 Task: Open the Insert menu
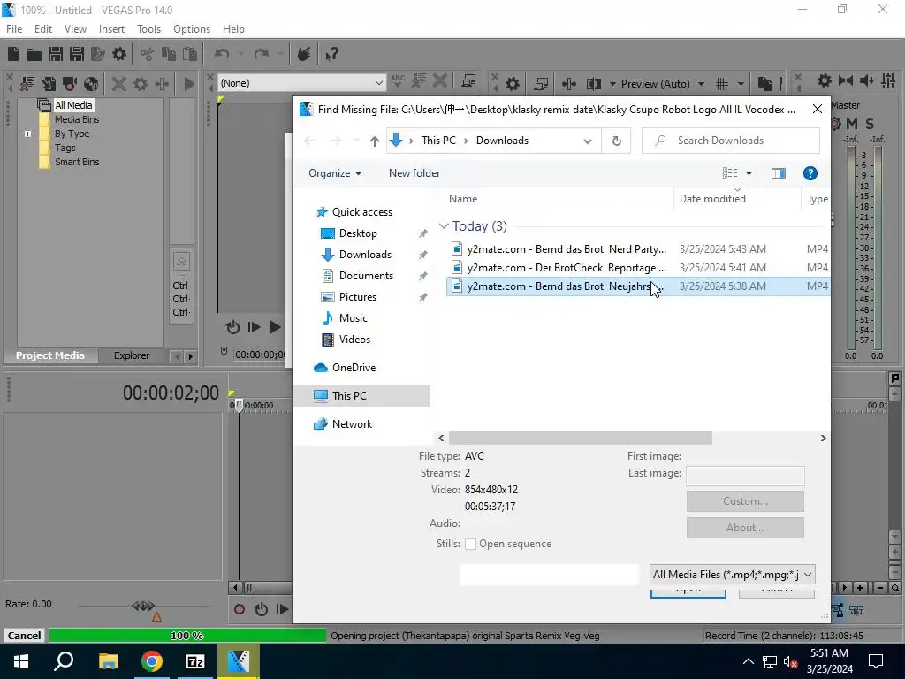[x=111, y=29]
